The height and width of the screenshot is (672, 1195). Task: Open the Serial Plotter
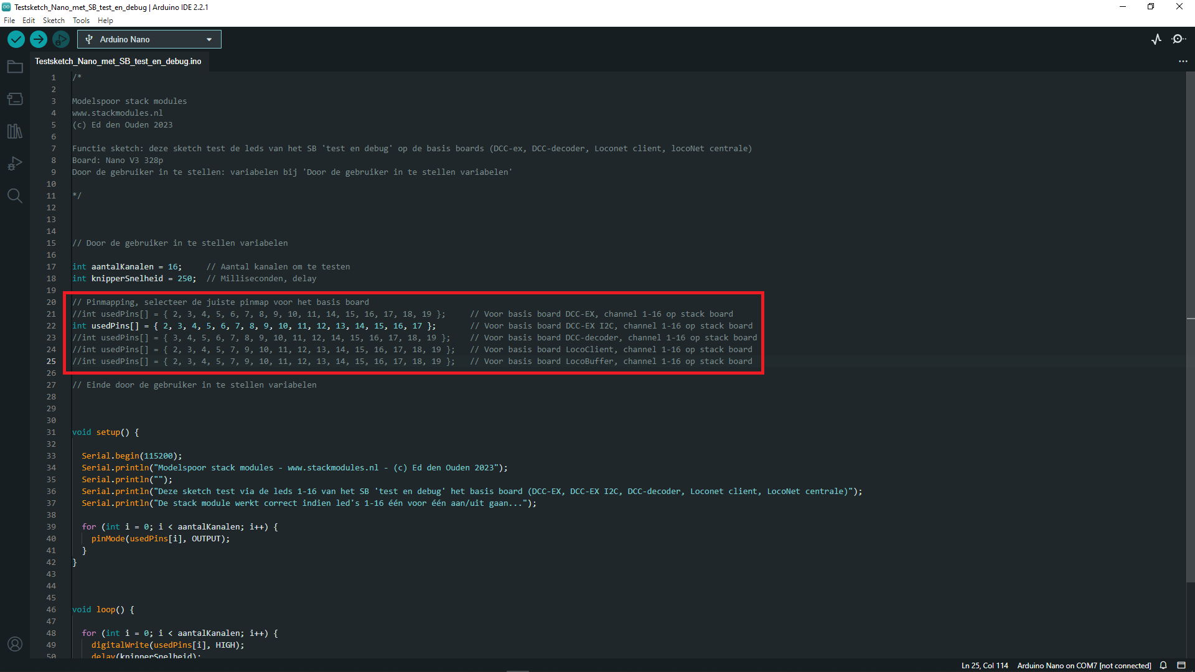(1156, 39)
